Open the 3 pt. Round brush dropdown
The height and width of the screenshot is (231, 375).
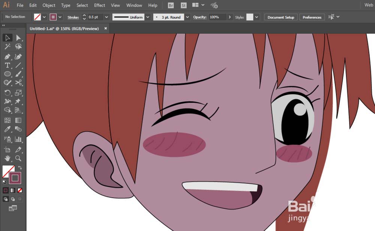[x=187, y=17]
